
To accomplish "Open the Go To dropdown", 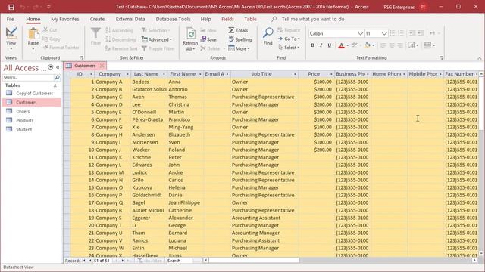I will pyautogui.click(x=289, y=39).
